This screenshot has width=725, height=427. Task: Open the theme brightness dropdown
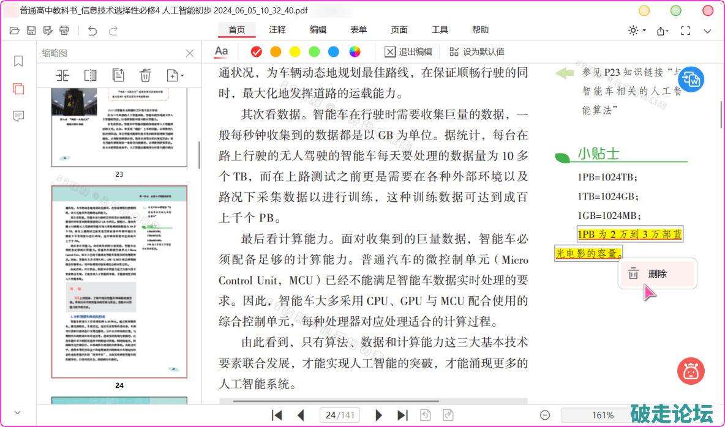click(x=637, y=31)
